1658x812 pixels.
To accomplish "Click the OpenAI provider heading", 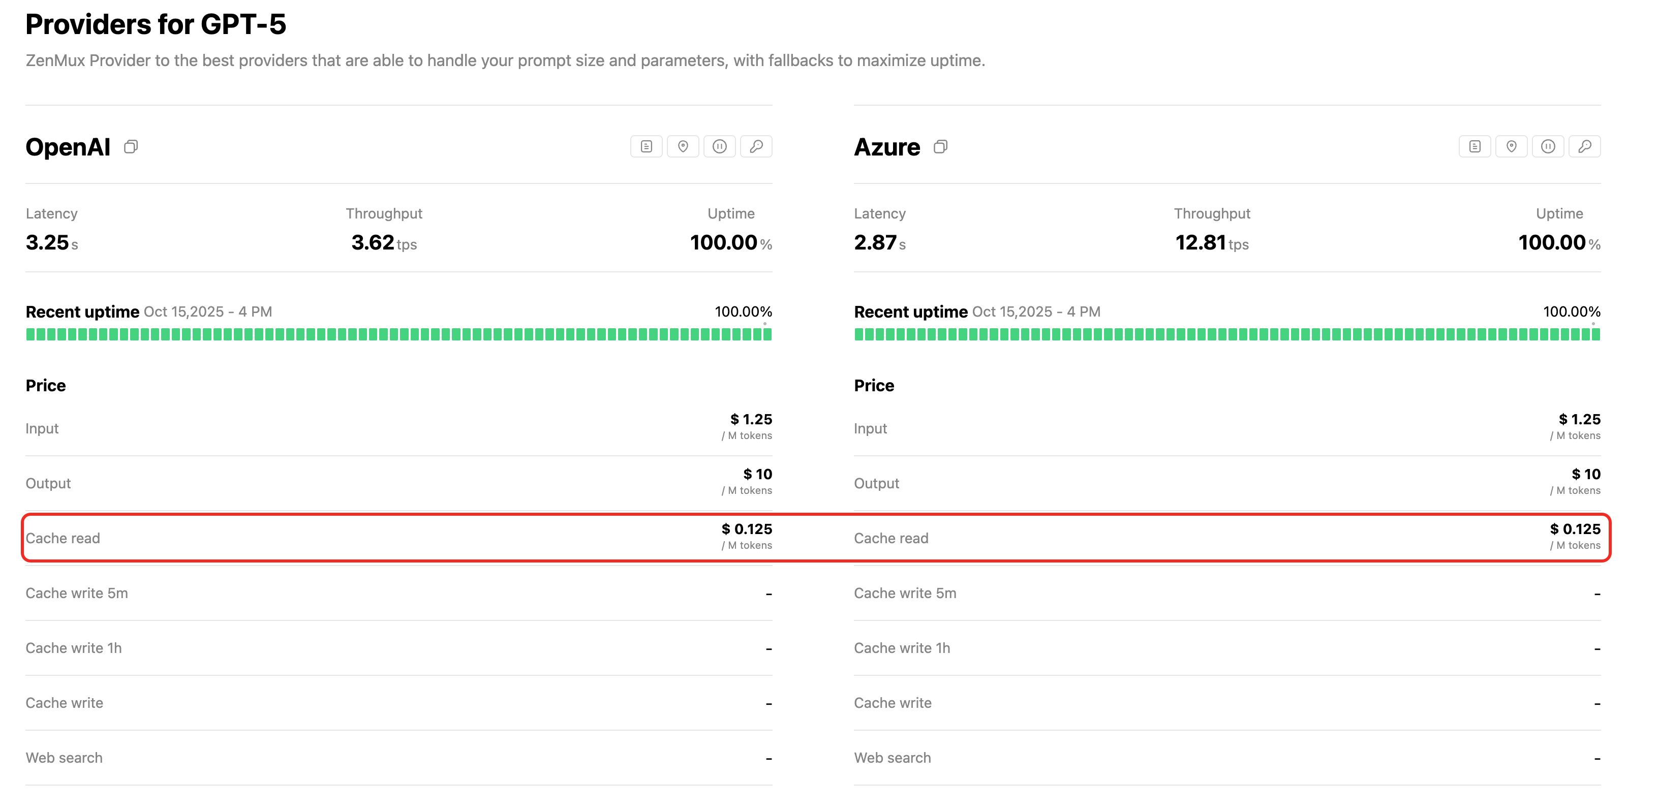I will coord(68,147).
